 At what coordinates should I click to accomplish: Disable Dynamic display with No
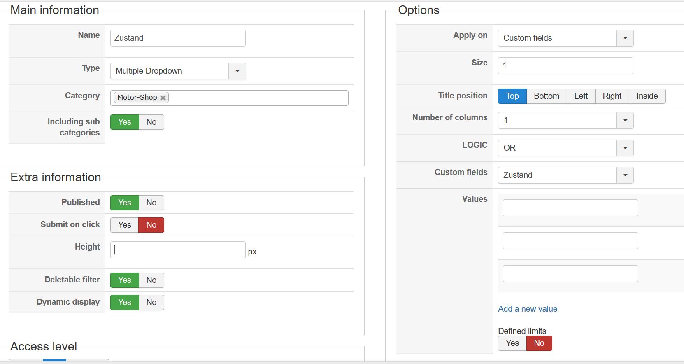tap(151, 302)
